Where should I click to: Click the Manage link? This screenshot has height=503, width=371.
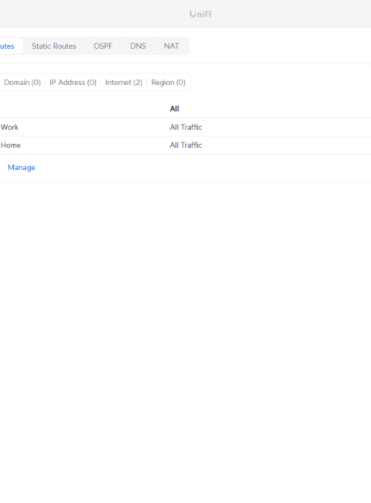tap(21, 167)
